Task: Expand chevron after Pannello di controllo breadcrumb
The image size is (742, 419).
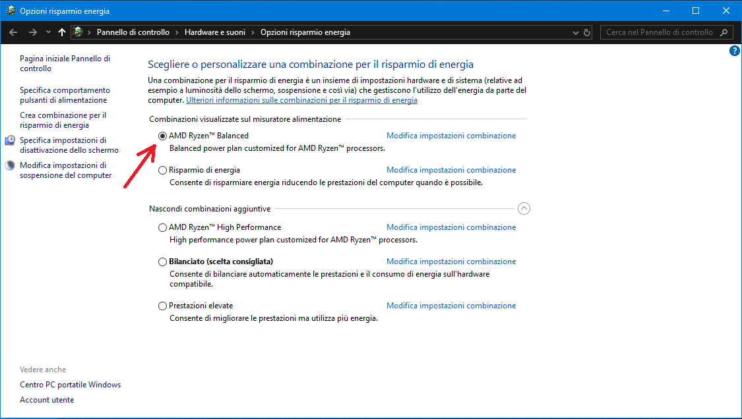Action: 177,33
